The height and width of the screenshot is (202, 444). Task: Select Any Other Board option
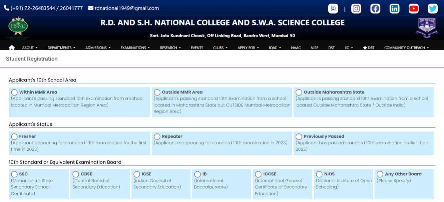380,174
